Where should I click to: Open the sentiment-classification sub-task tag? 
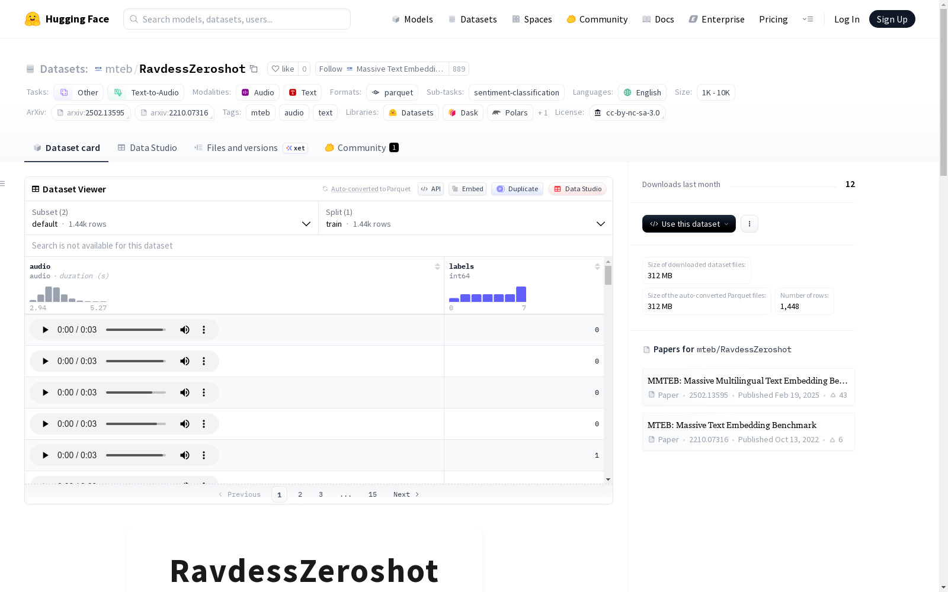pyautogui.click(x=517, y=92)
